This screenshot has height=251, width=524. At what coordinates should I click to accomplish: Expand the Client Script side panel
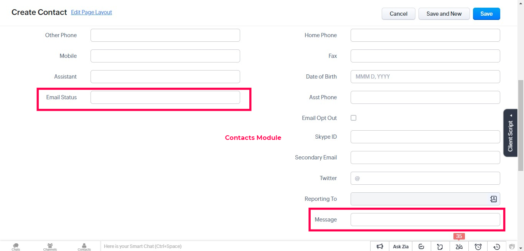[x=511, y=133]
